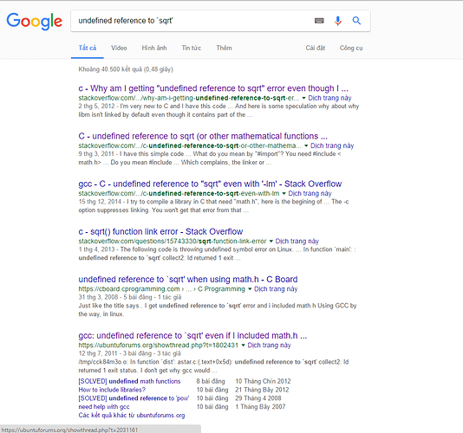Switch to the Video tab

tap(119, 48)
